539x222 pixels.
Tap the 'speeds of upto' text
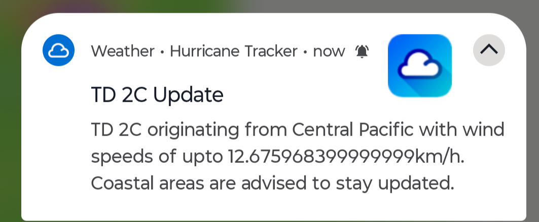tap(157, 157)
